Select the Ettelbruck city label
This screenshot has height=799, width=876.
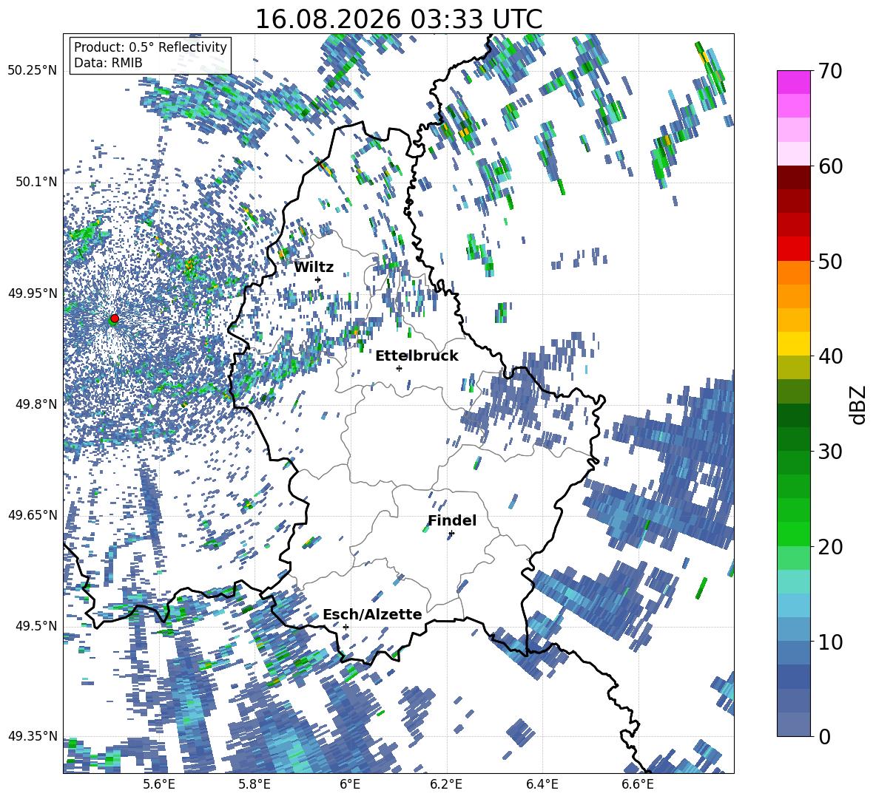pyautogui.click(x=417, y=356)
